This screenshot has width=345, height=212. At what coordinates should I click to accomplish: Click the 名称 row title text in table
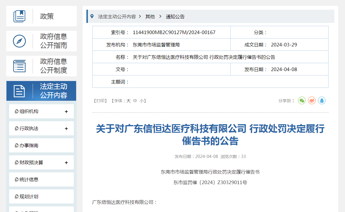coord(204,57)
